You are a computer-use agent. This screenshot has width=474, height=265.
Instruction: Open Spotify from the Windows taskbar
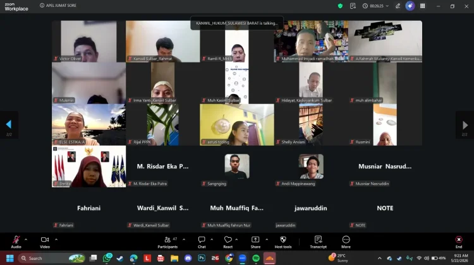click(256, 258)
